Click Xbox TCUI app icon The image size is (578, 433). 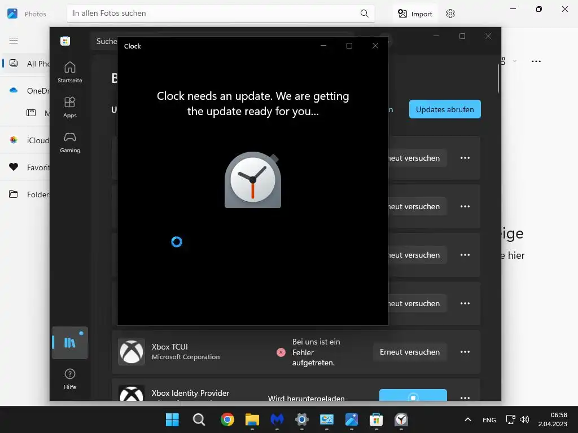[x=131, y=352]
